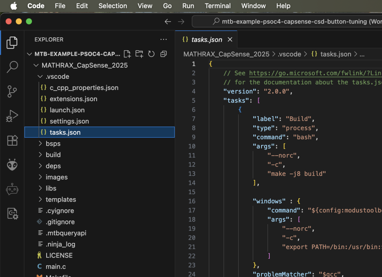Click the "$gcc" problemMatcher value
The width and height of the screenshot is (382, 277).
point(329,274)
